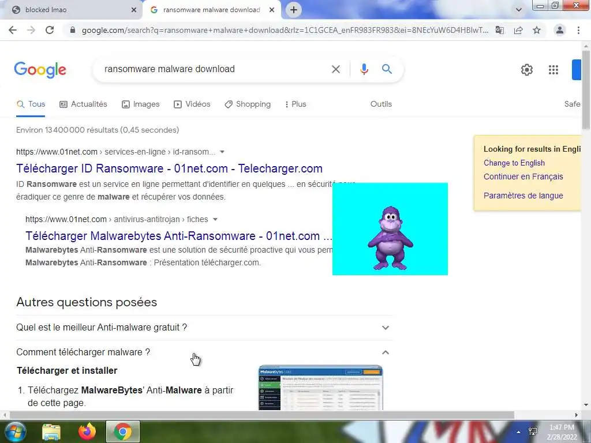Close the 'ransomware malware download' tab

(x=272, y=10)
